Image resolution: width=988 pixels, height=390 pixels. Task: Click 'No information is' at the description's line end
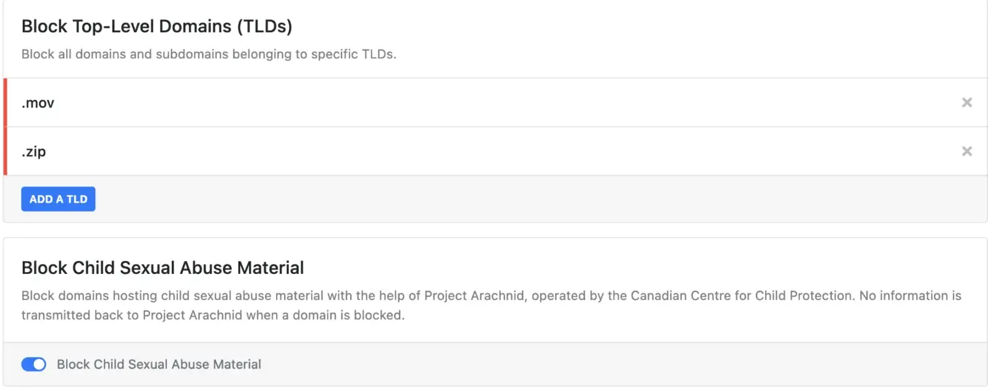pyautogui.click(x=910, y=296)
